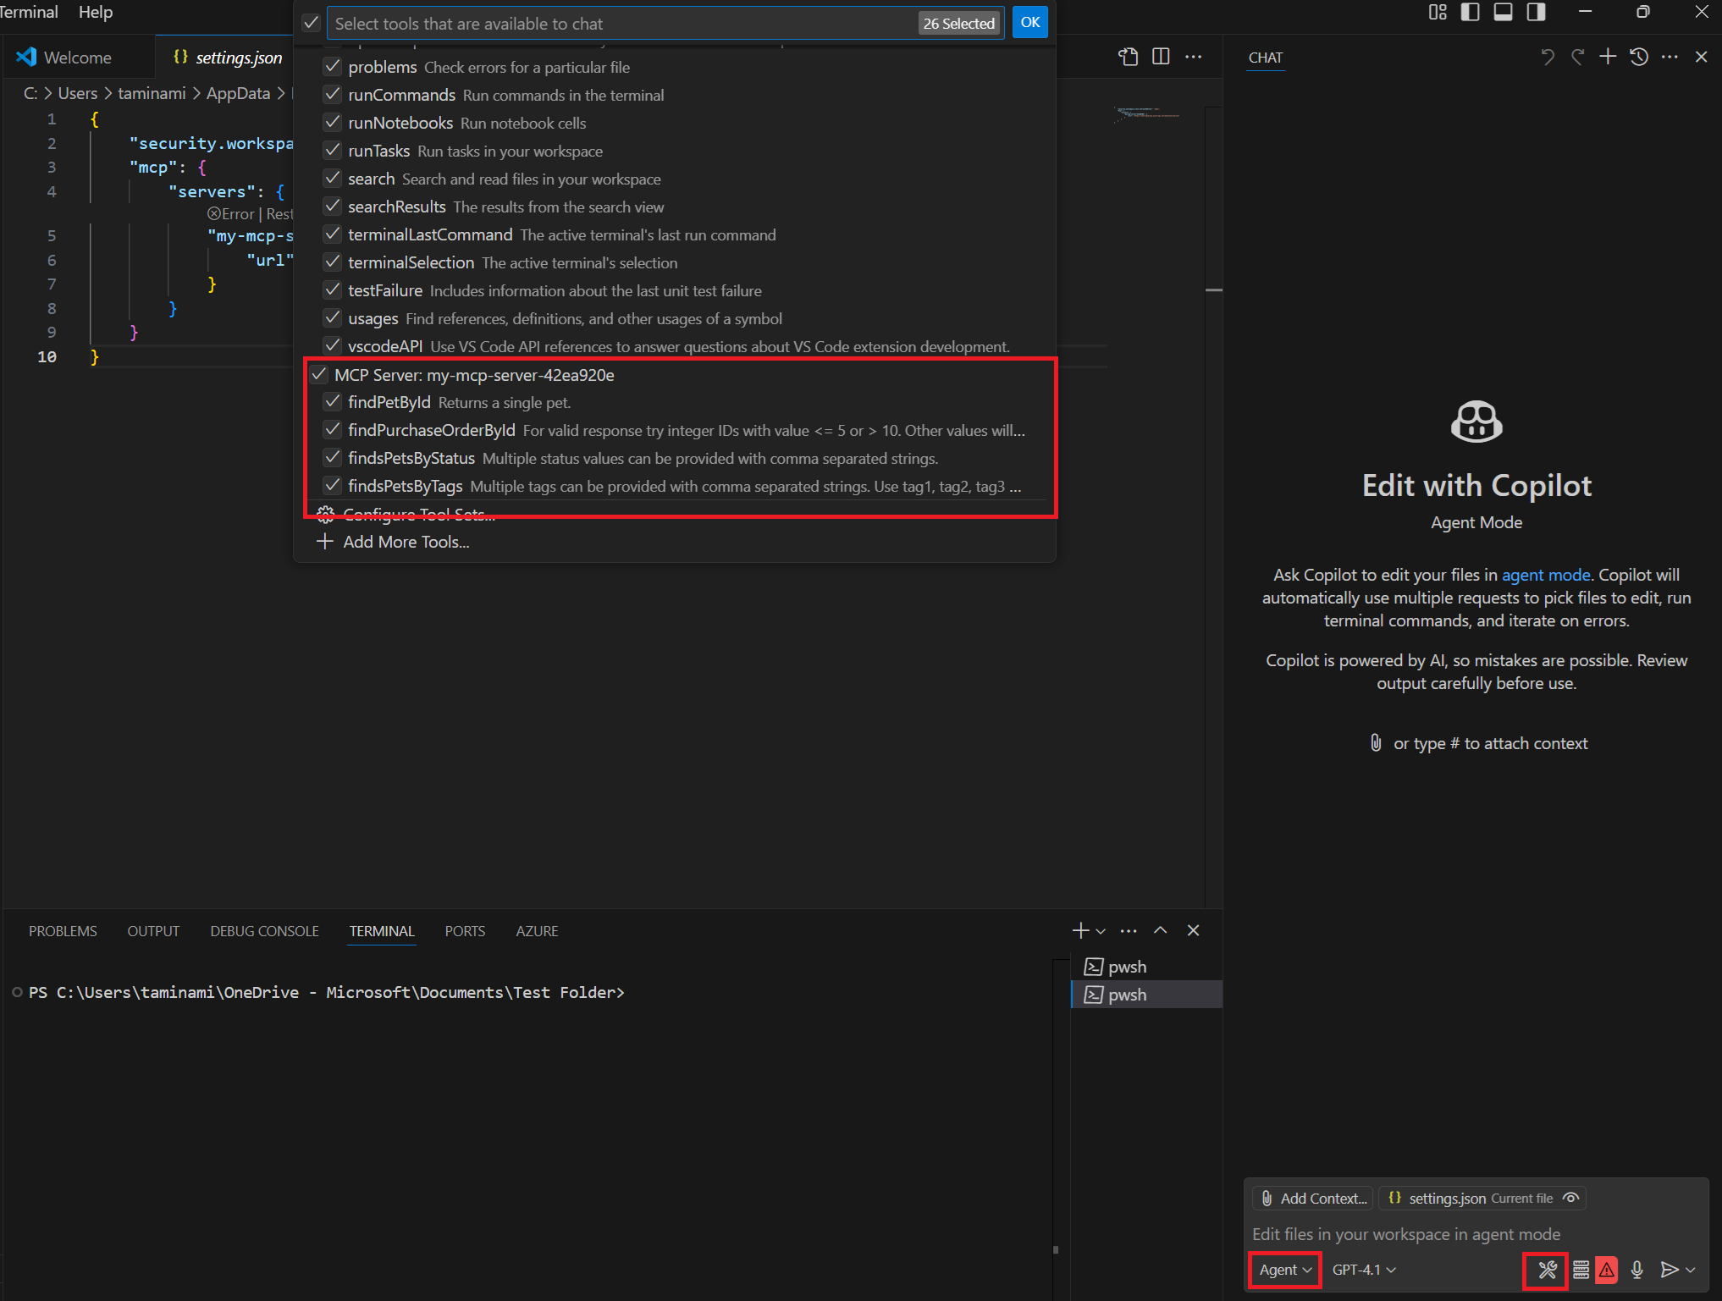
Task: Follow the agent mode link
Action: pos(1545,575)
